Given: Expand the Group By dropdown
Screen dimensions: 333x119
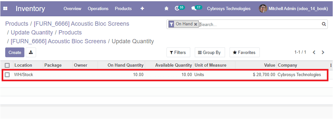Looking at the screenshot, I should 210,52.
